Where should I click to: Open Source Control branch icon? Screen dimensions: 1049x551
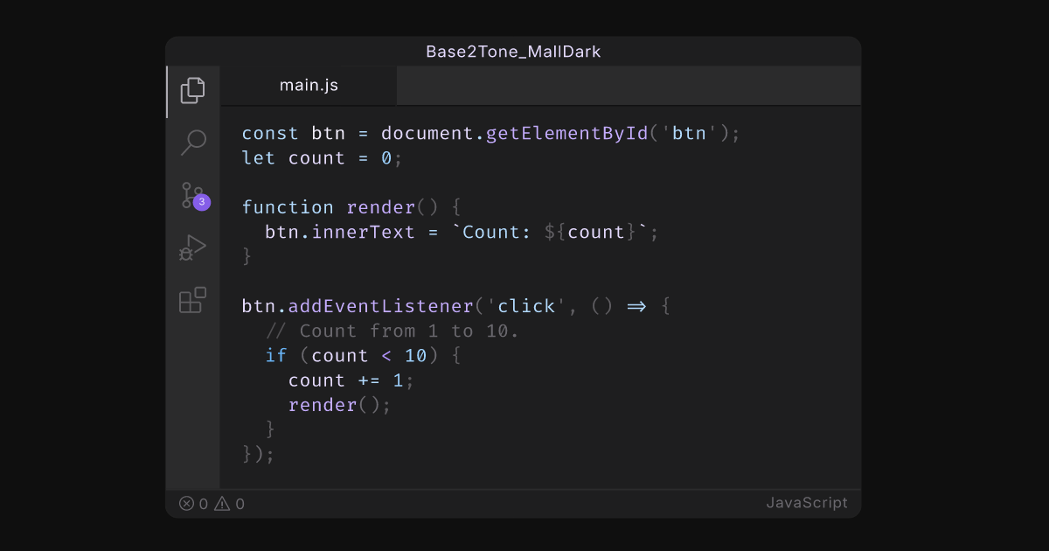(191, 194)
